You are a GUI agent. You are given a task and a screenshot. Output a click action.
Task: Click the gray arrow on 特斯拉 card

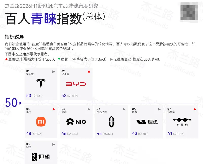[54, 72]
